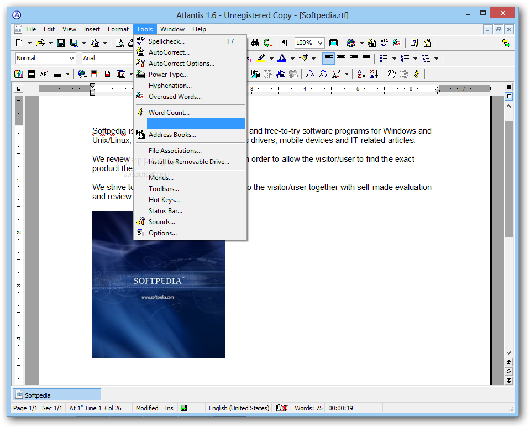The height and width of the screenshot is (428, 530).
Task: Expand the font color dropdown arrow
Action: click(x=292, y=59)
